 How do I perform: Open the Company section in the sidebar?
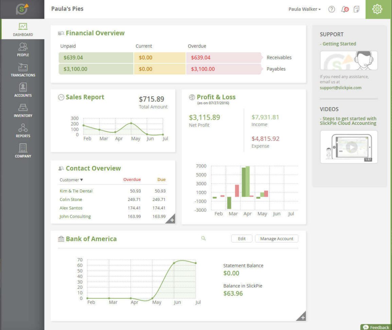[x=22, y=151]
